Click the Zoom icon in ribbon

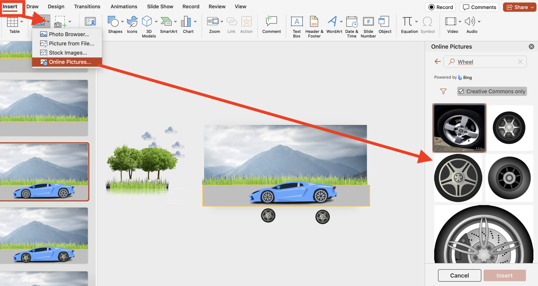click(213, 21)
